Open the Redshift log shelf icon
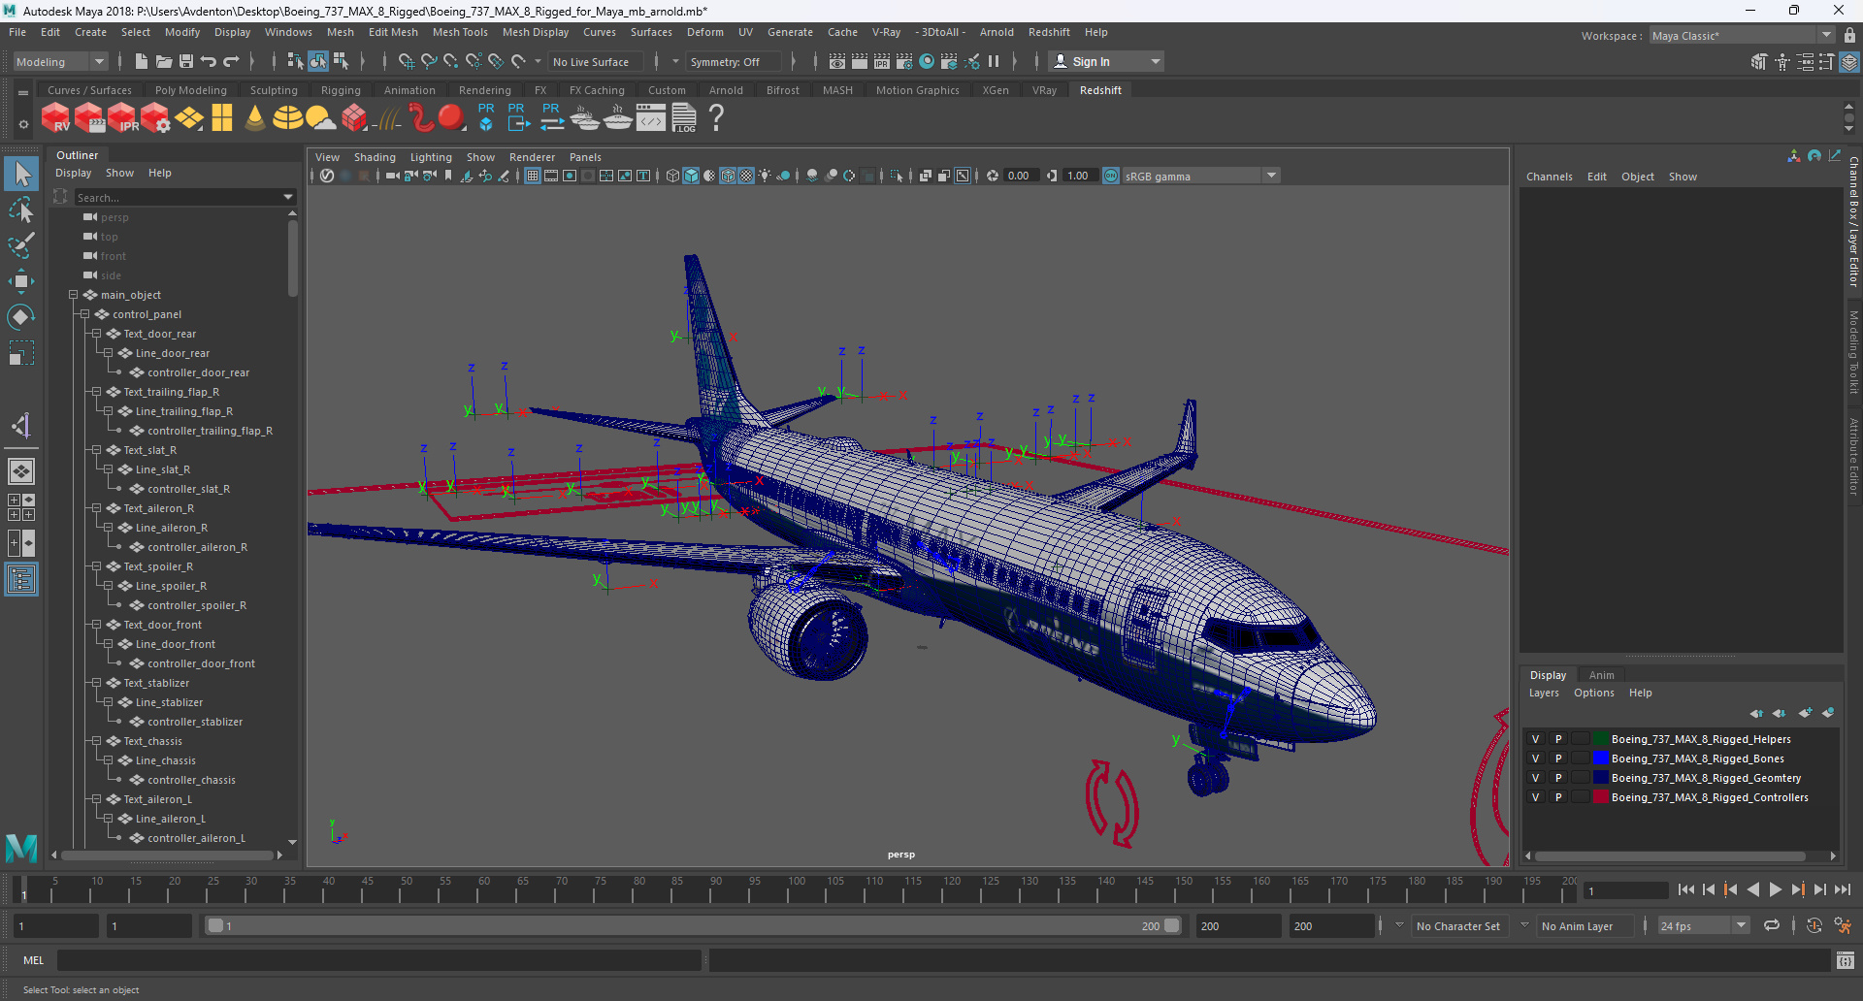1863x1001 pixels. pyautogui.click(x=684, y=118)
